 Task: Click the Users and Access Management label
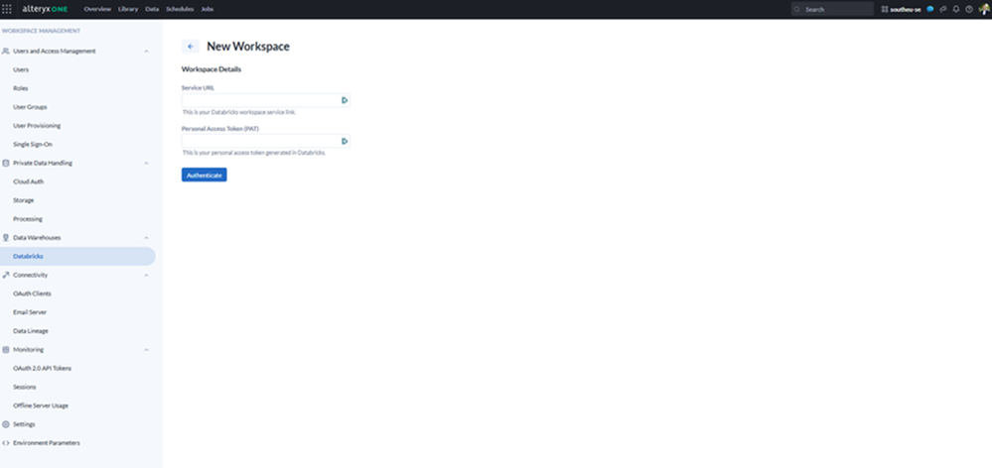click(x=55, y=52)
